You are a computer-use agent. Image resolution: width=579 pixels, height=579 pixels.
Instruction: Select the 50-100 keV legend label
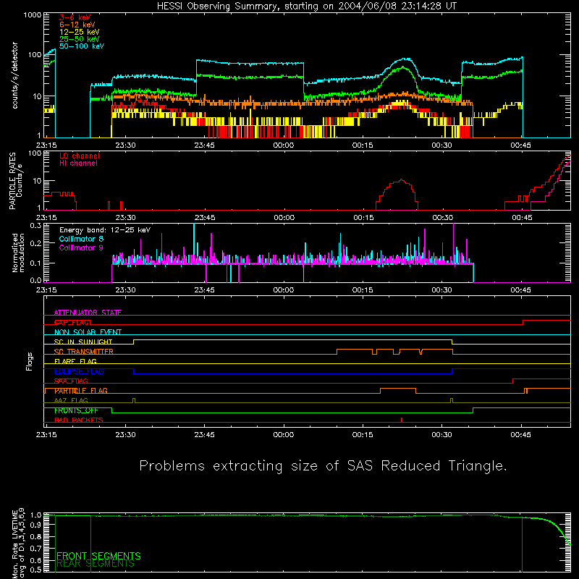click(82, 46)
